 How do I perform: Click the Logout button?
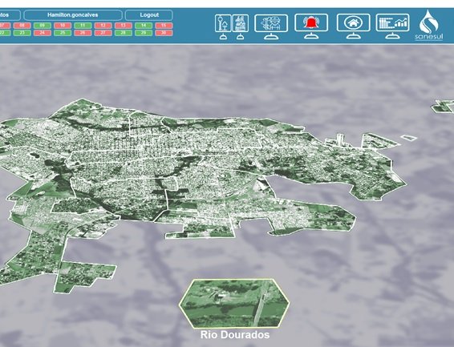pyautogui.click(x=149, y=15)
